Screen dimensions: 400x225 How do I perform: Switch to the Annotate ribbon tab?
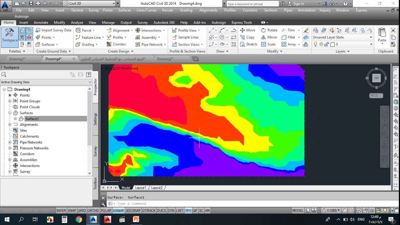coord(41,22)
